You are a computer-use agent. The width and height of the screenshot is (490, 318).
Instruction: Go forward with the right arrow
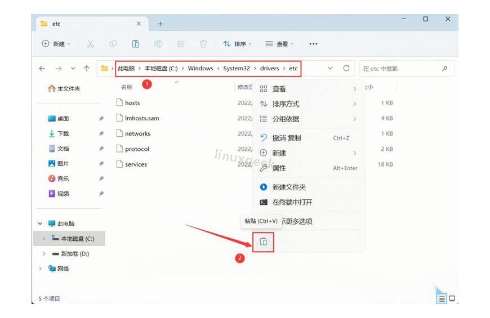tap(59, 69)
